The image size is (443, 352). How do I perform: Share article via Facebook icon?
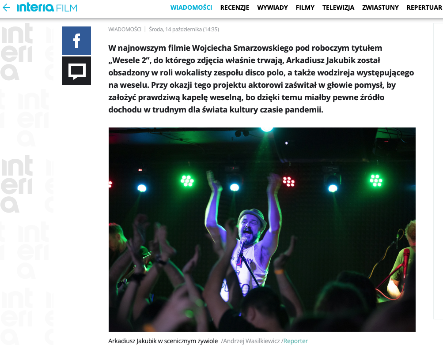click(76, 41)
